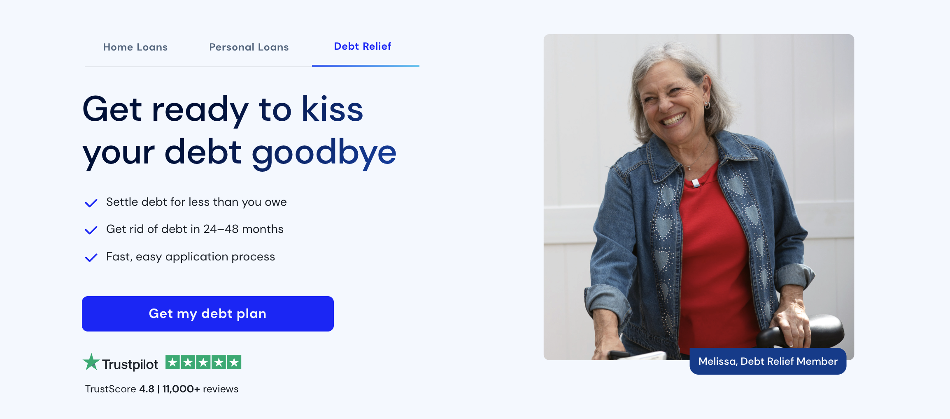The image size is (950, 419).
Task: Click the fifth Trustpilot rating star
Action: pyautogui.click(x=234, y=362)
